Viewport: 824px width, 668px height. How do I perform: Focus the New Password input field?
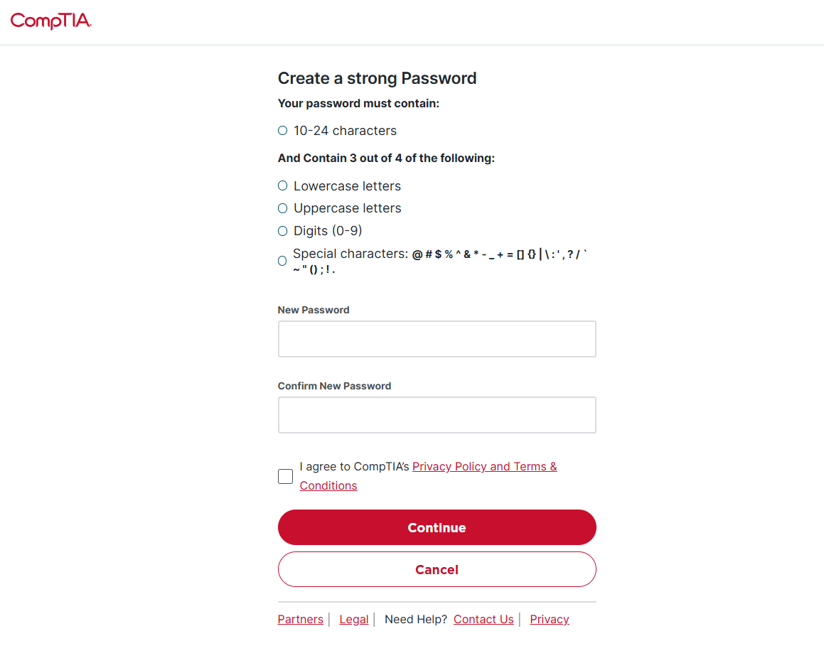437,339
